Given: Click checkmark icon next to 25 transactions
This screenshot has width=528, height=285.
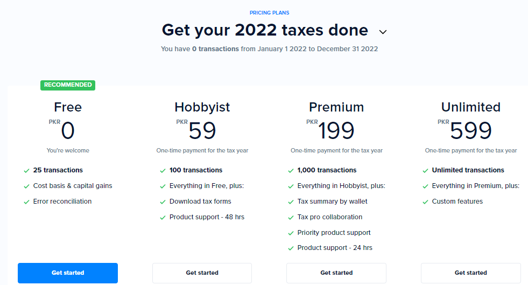Looking at the screenshot, I should click(26, 171).
